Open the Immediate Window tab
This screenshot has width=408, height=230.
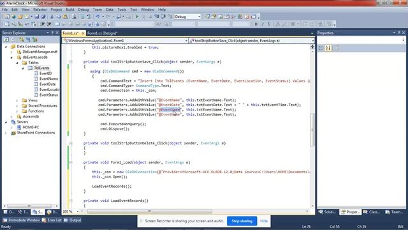tap(21, 220)
